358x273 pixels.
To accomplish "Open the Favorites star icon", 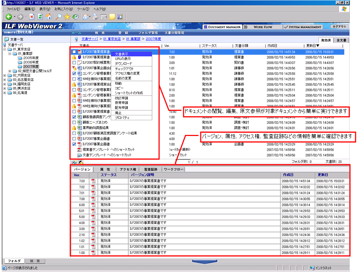I will point(67,16).
